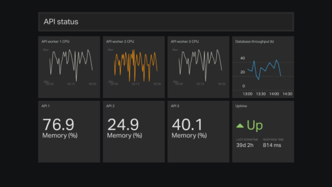Select the API 1 memory value 76.9

(58, 124)
